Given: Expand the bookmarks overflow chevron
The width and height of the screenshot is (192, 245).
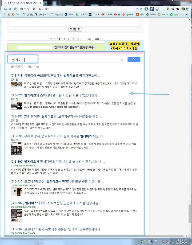Looking at the screenshot, I should (187, 14).
